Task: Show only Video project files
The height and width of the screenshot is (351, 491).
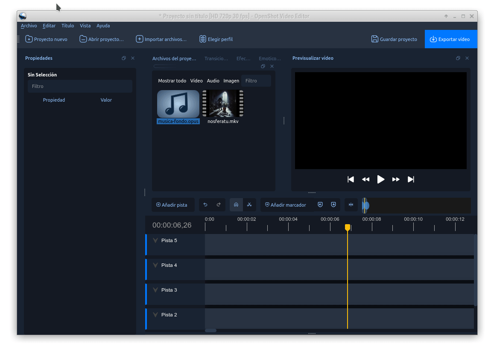Action: tap(196, 81)
